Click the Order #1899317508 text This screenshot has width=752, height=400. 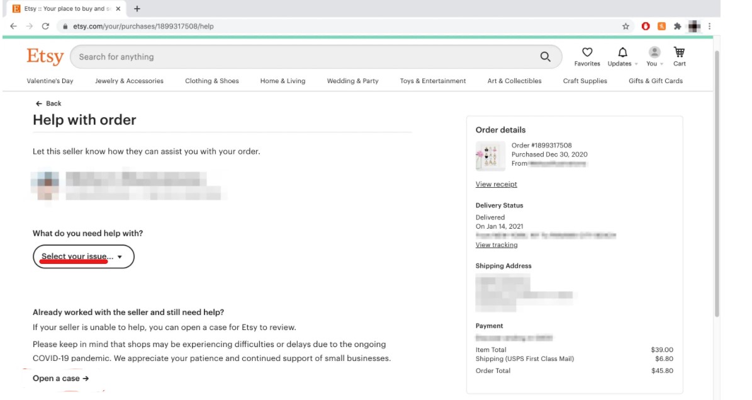[x=541, y=145]
